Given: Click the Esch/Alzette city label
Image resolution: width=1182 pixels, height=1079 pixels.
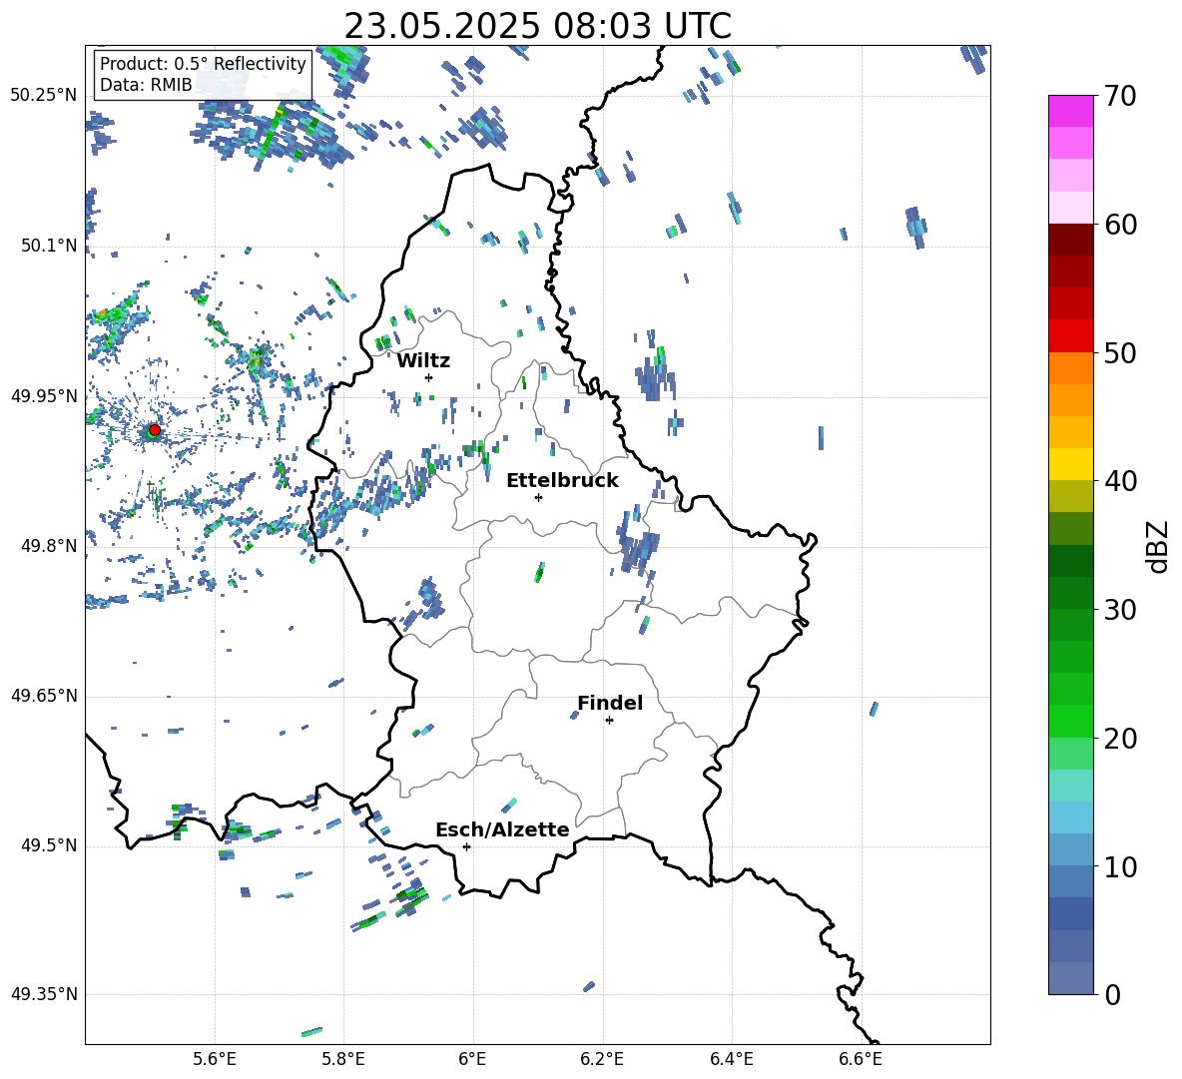Looking at the screenshot, I should pos(502,830).
